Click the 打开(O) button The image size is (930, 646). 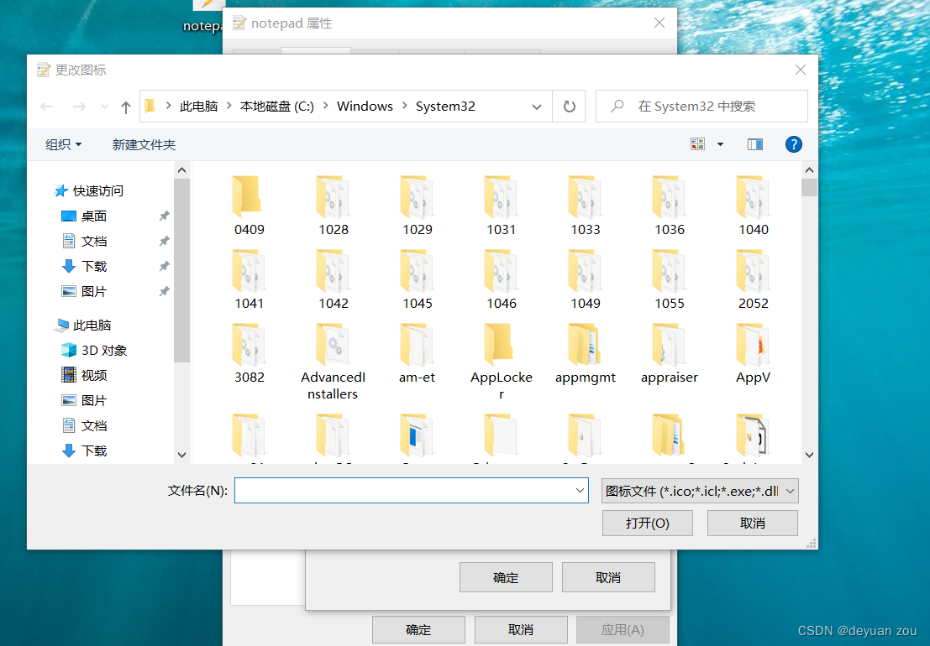[647, 522]
